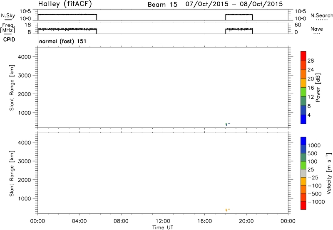Select the top blue Velocity color segment above 1000
The width and height of the screenshot is (333, 230).
pyautogui.click(x=303, y=141)
